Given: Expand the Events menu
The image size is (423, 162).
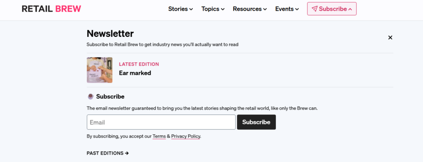Looking at the screenshot, I should (287, 9).
